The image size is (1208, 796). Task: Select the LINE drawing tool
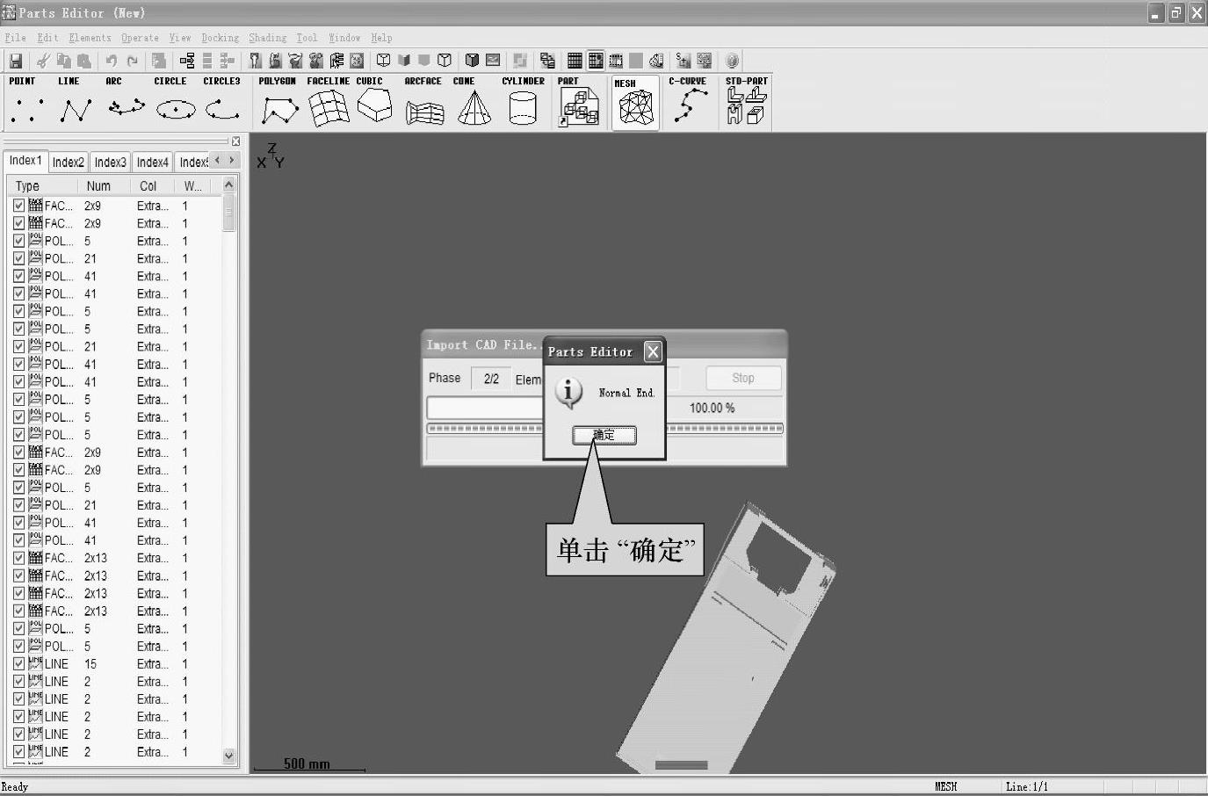pos(74,102)
